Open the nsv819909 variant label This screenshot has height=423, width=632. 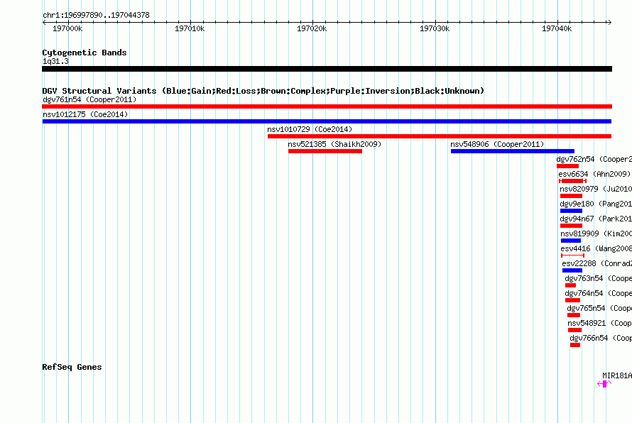(596, 234)
